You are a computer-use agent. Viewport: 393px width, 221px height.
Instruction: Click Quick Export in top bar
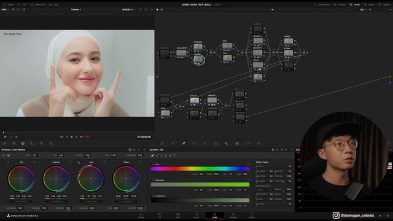(x=322, y=4)
